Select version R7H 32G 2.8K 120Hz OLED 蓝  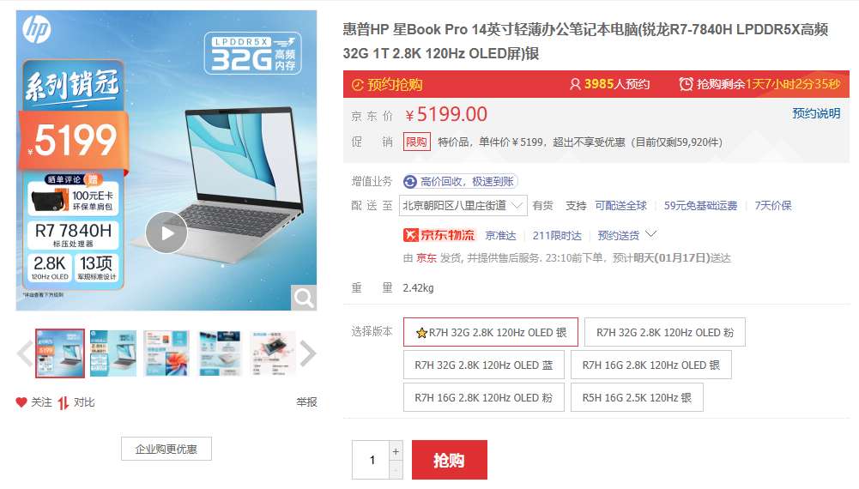click(x=484, y=365)
